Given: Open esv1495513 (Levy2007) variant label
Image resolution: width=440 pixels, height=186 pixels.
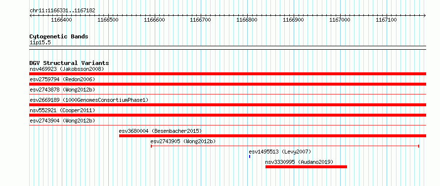Looking at the screenshot, I should (280, 152).
